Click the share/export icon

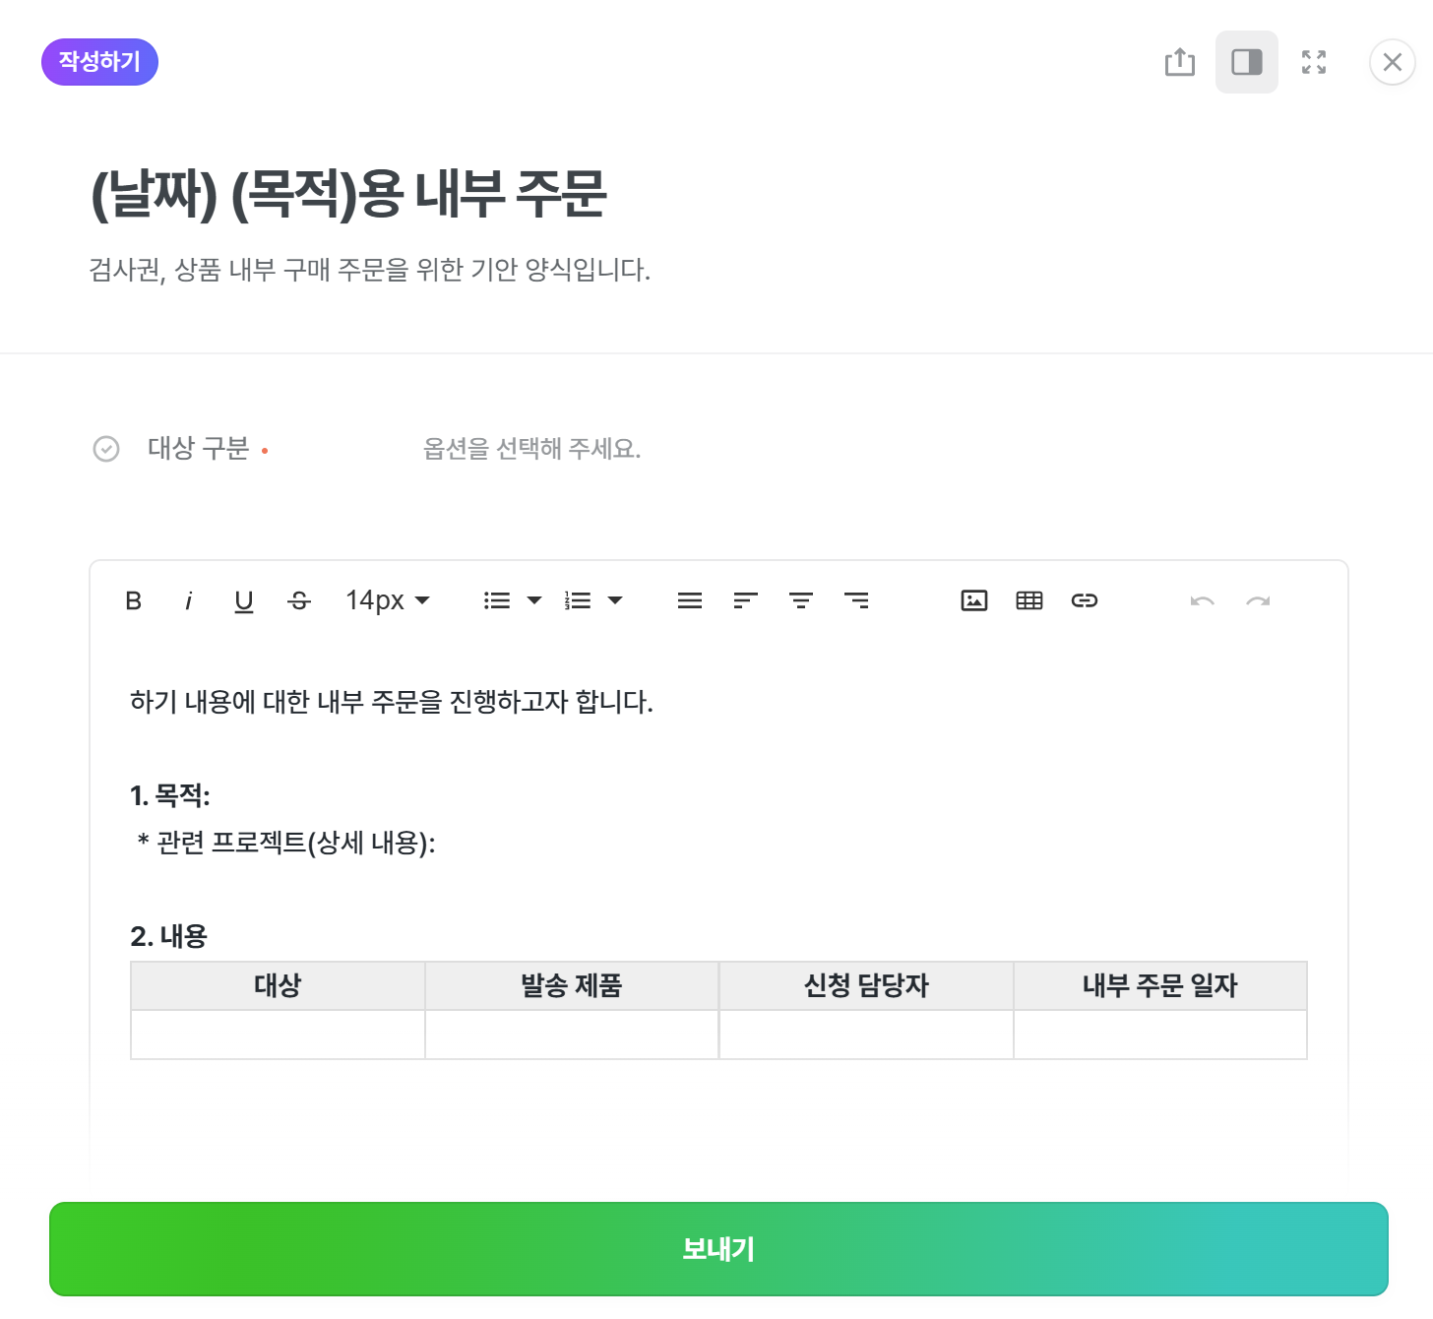(1179, 62)
